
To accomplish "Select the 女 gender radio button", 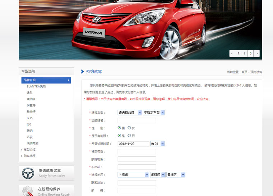I will [129, 128].
